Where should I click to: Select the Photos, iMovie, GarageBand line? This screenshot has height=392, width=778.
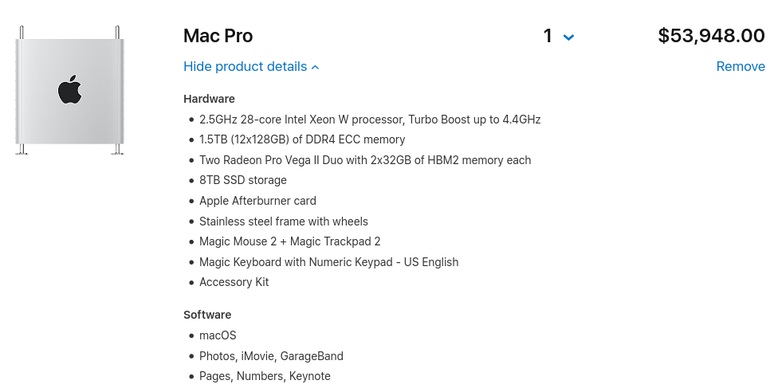coord(271,356)
